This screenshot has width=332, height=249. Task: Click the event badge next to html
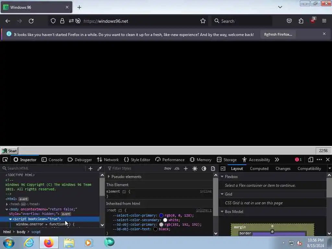(23, 199)
